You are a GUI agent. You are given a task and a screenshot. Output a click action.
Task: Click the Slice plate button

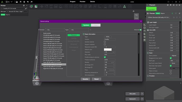click(132, 94)
